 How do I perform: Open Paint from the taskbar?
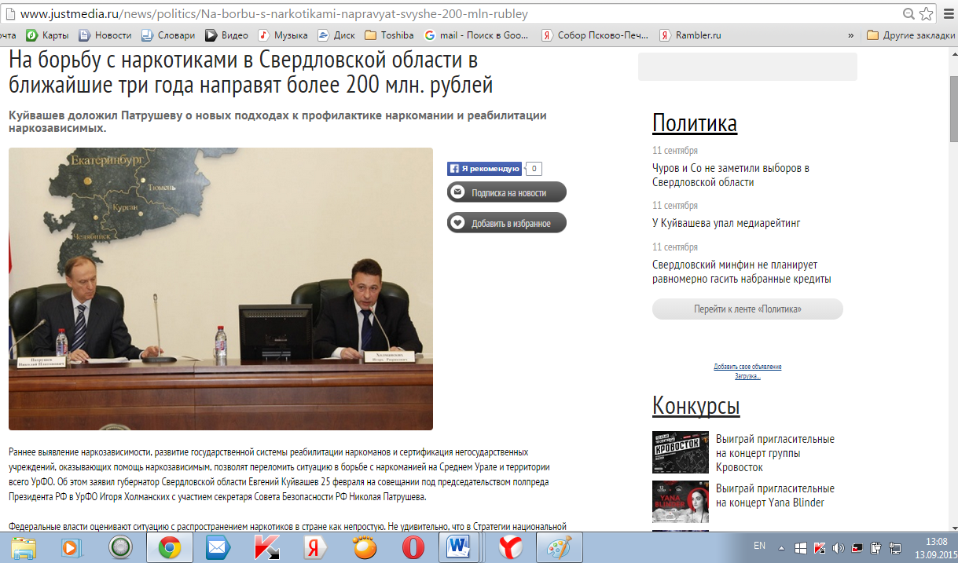click(x=560, y=547)
